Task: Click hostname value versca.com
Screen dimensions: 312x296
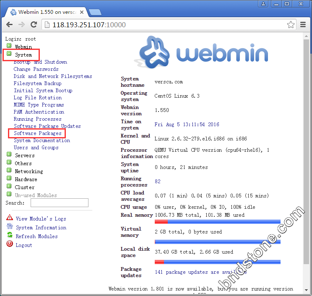Action: tap(169, 82)
